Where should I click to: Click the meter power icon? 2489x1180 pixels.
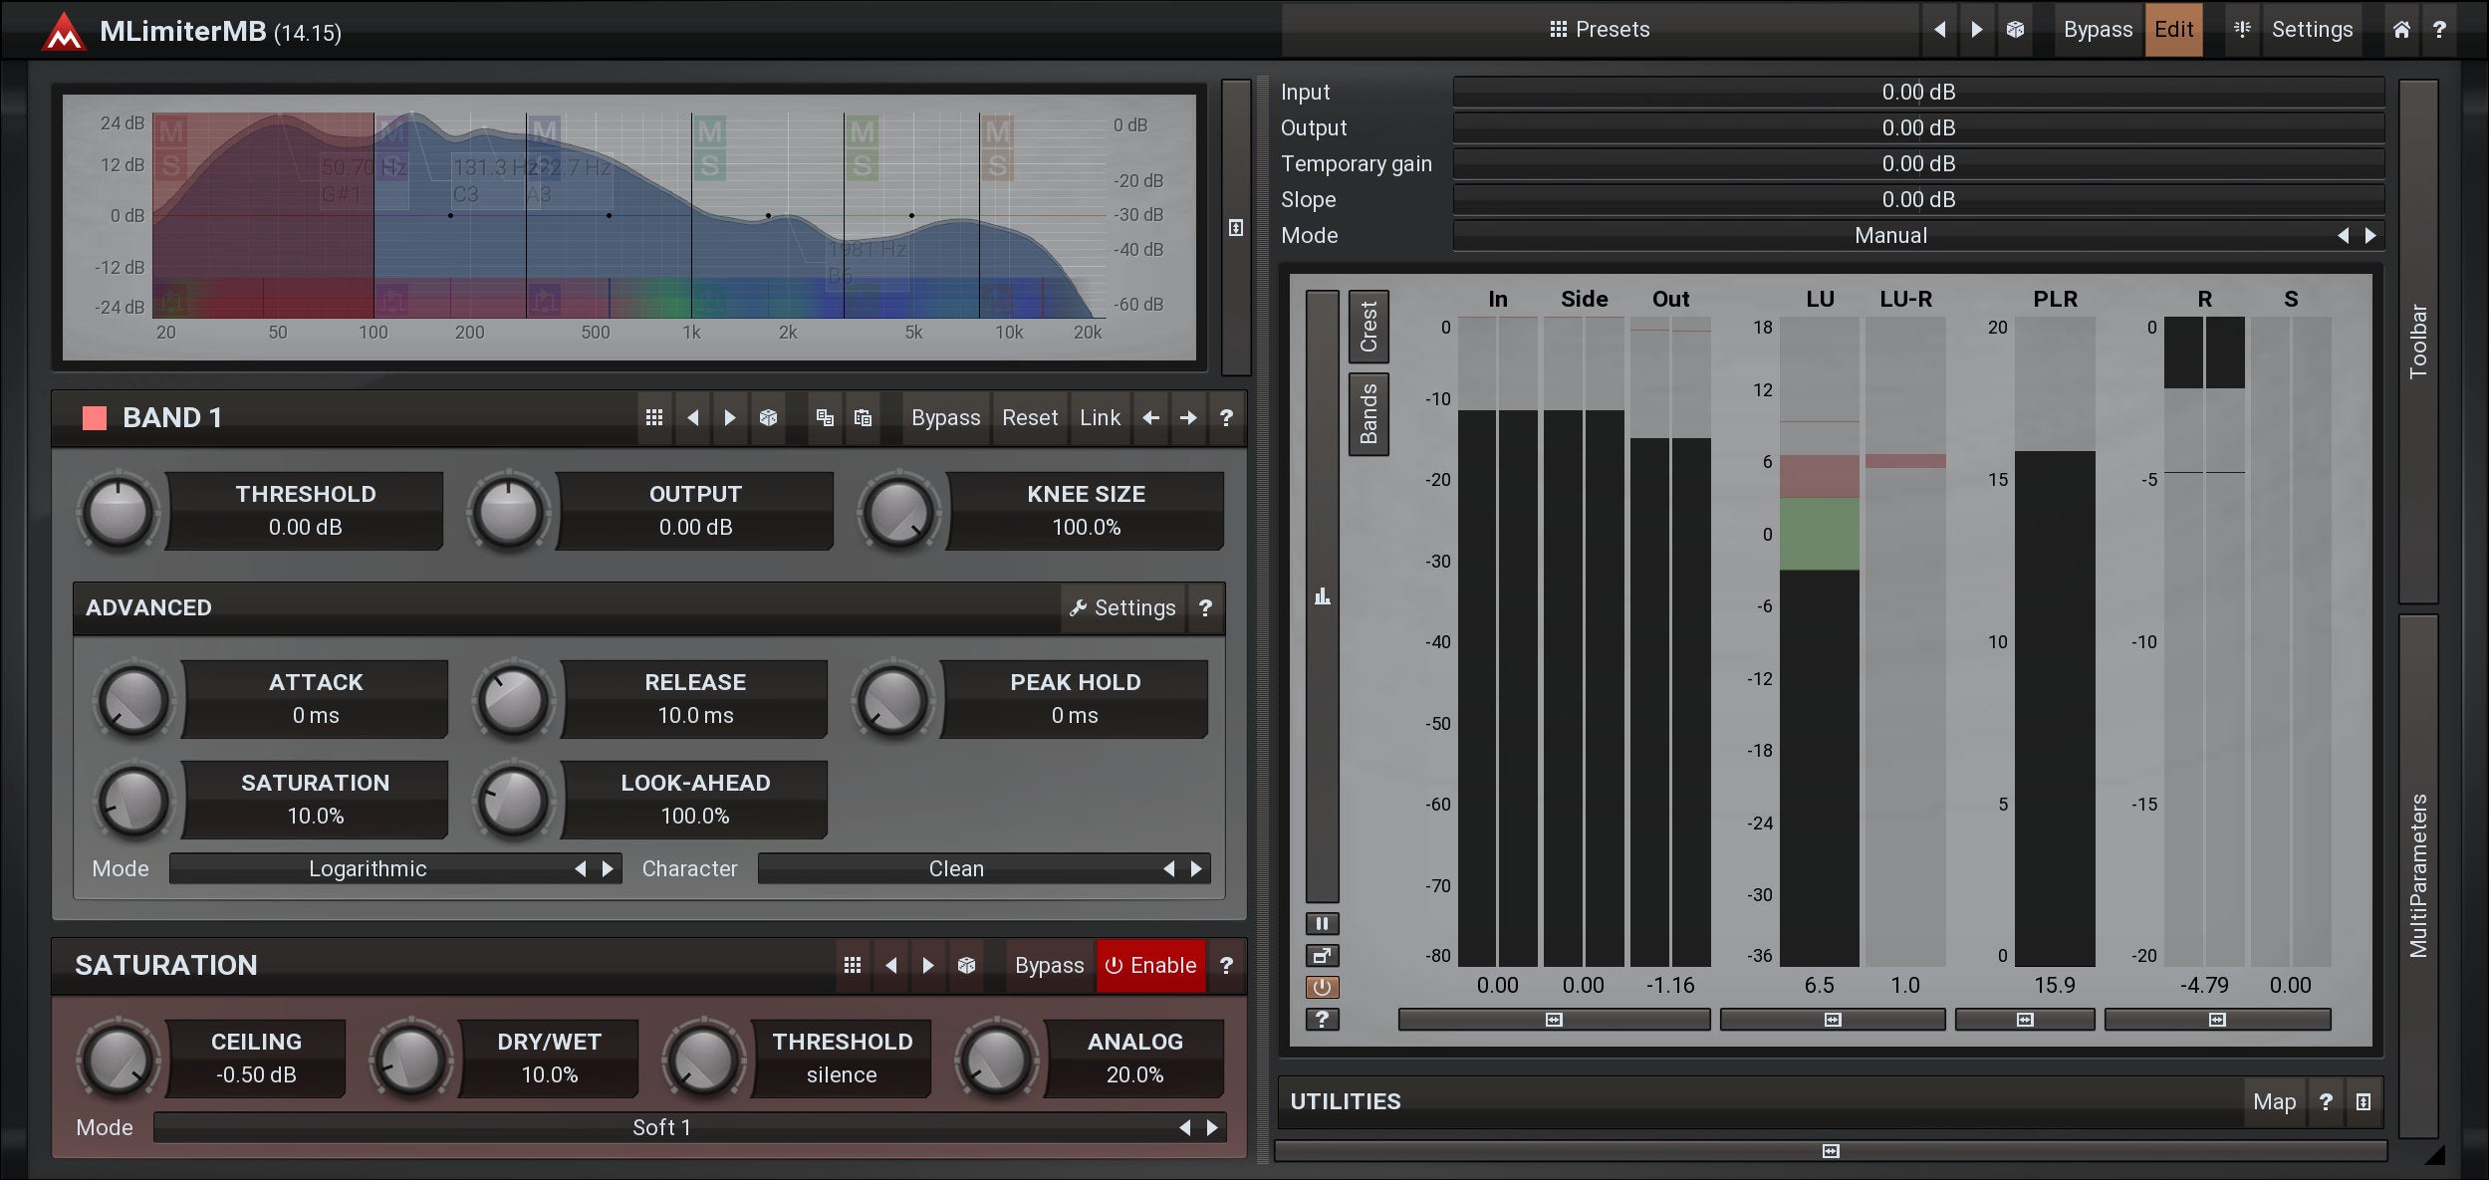[x=1322, y=987]
